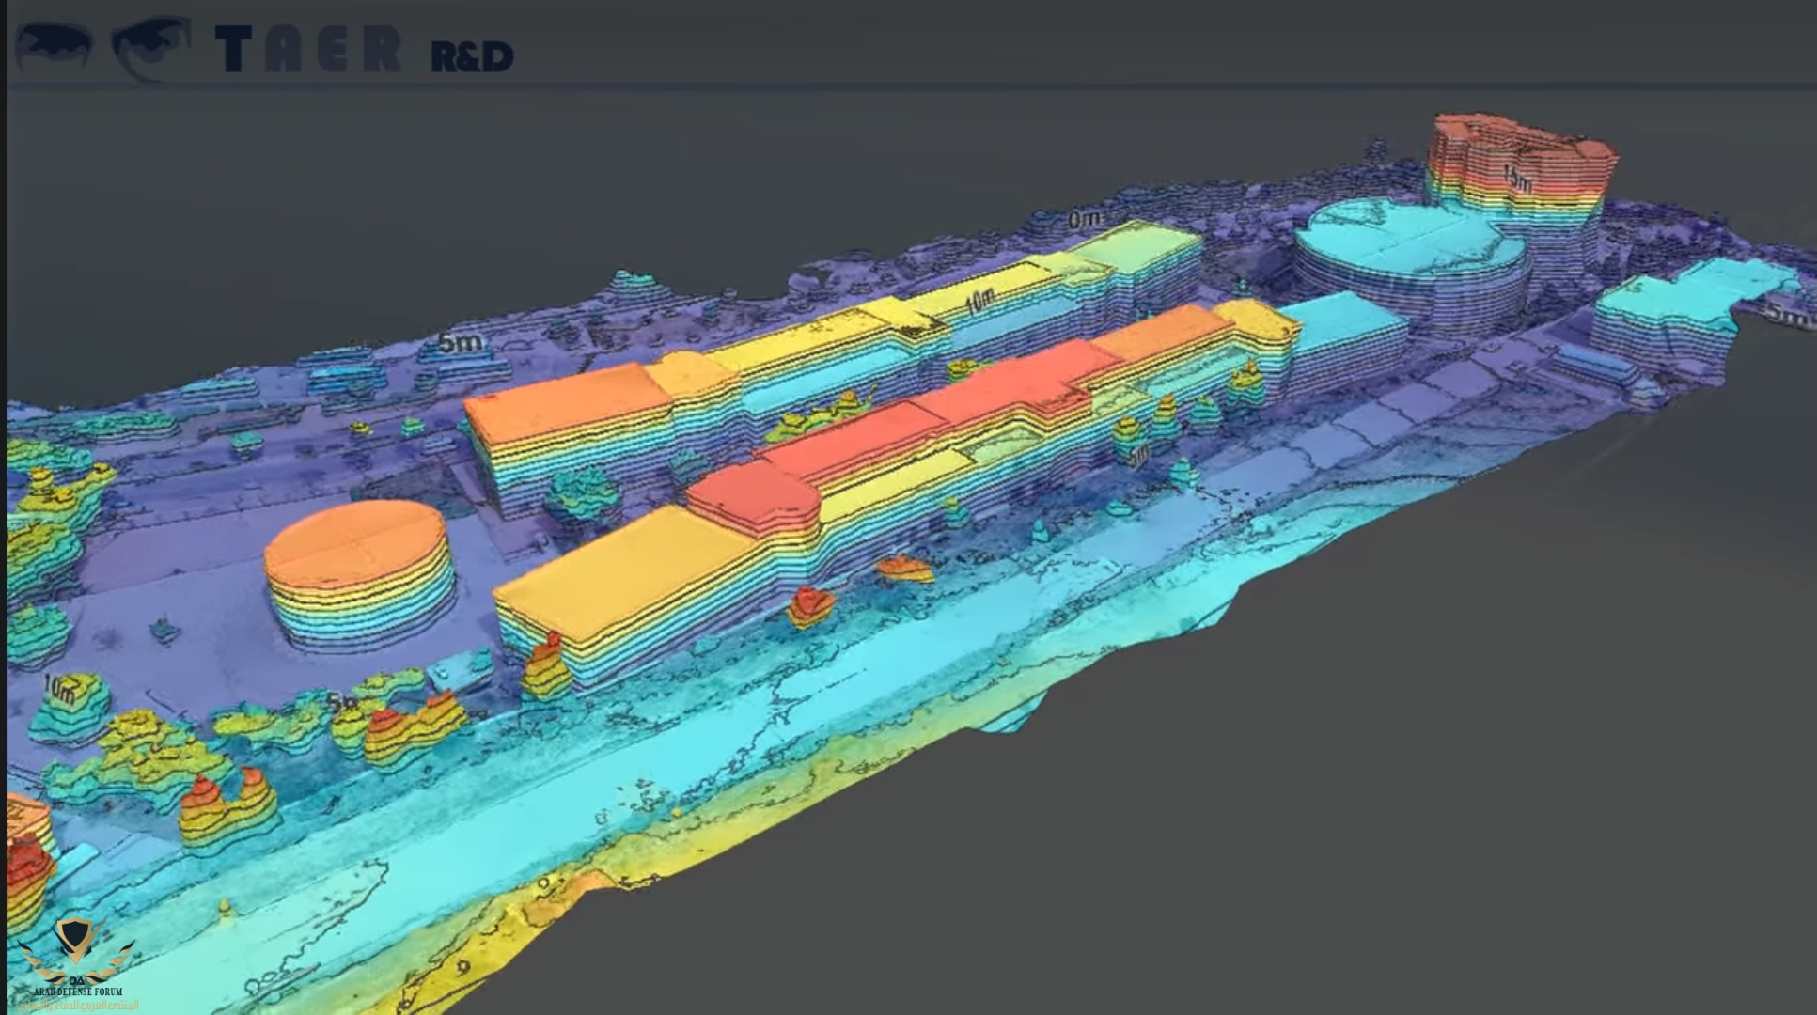
Task: Select the 0m elevation label near top
Action: [x=1083, y=219]
